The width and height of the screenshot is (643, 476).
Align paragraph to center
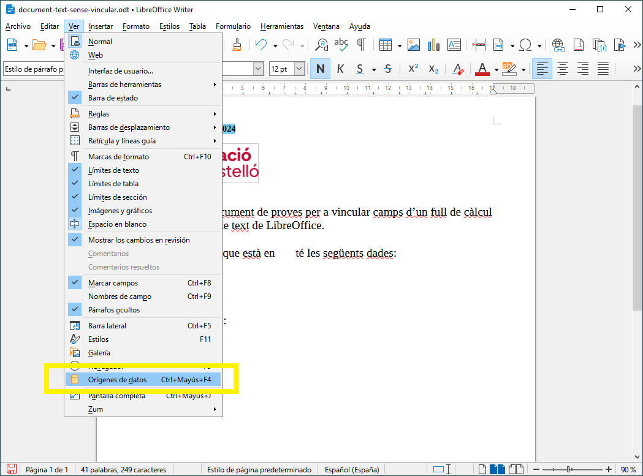(563, 69)
